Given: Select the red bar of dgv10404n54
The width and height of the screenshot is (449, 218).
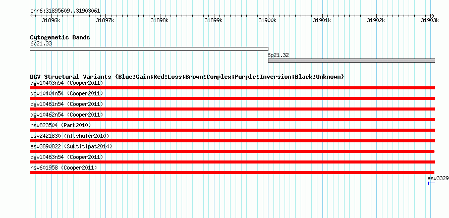Looking at the screenshot, I should click(x=233, y=98).
